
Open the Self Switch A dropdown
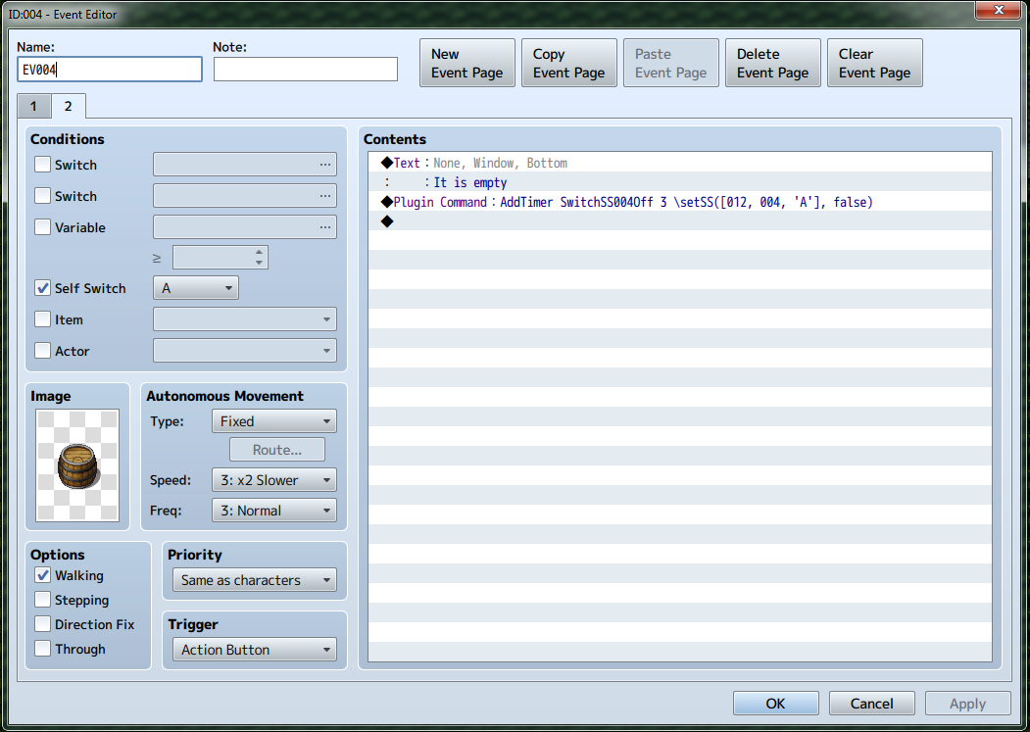(x=196, y=288)
